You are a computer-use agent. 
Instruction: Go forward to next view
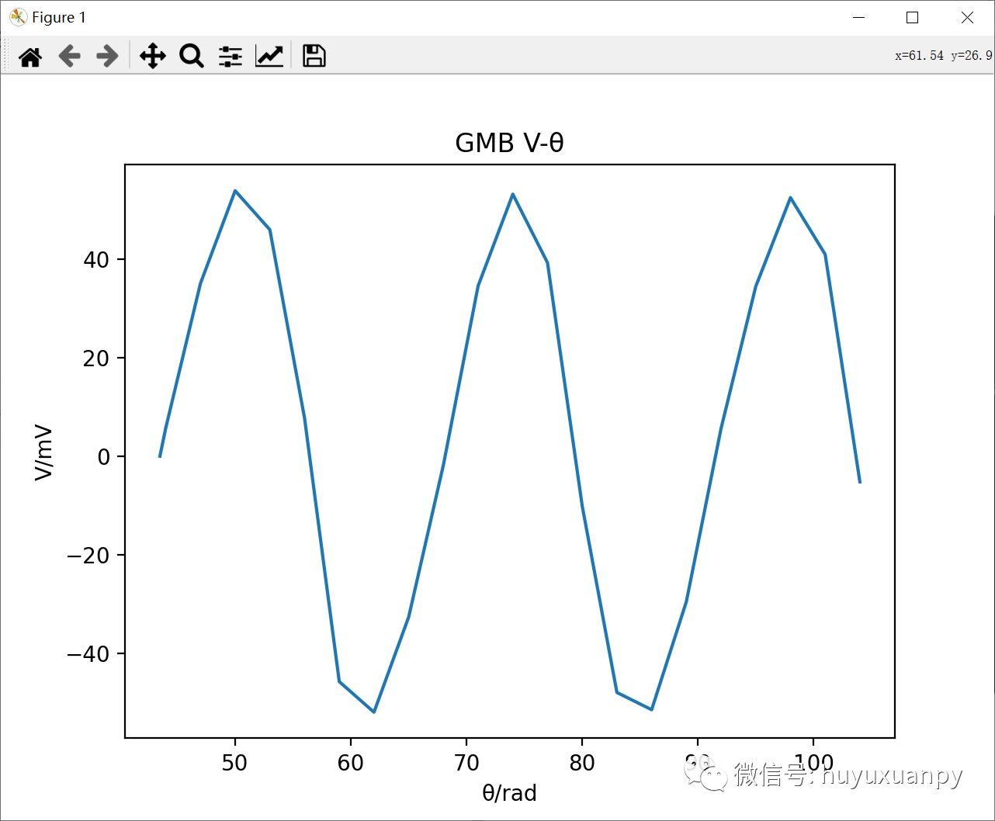click(x=107, y=56)
